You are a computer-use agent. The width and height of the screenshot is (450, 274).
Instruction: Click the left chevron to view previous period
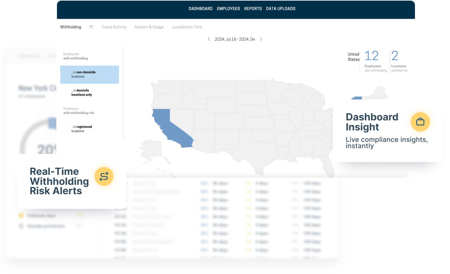[x=208, y=39]
